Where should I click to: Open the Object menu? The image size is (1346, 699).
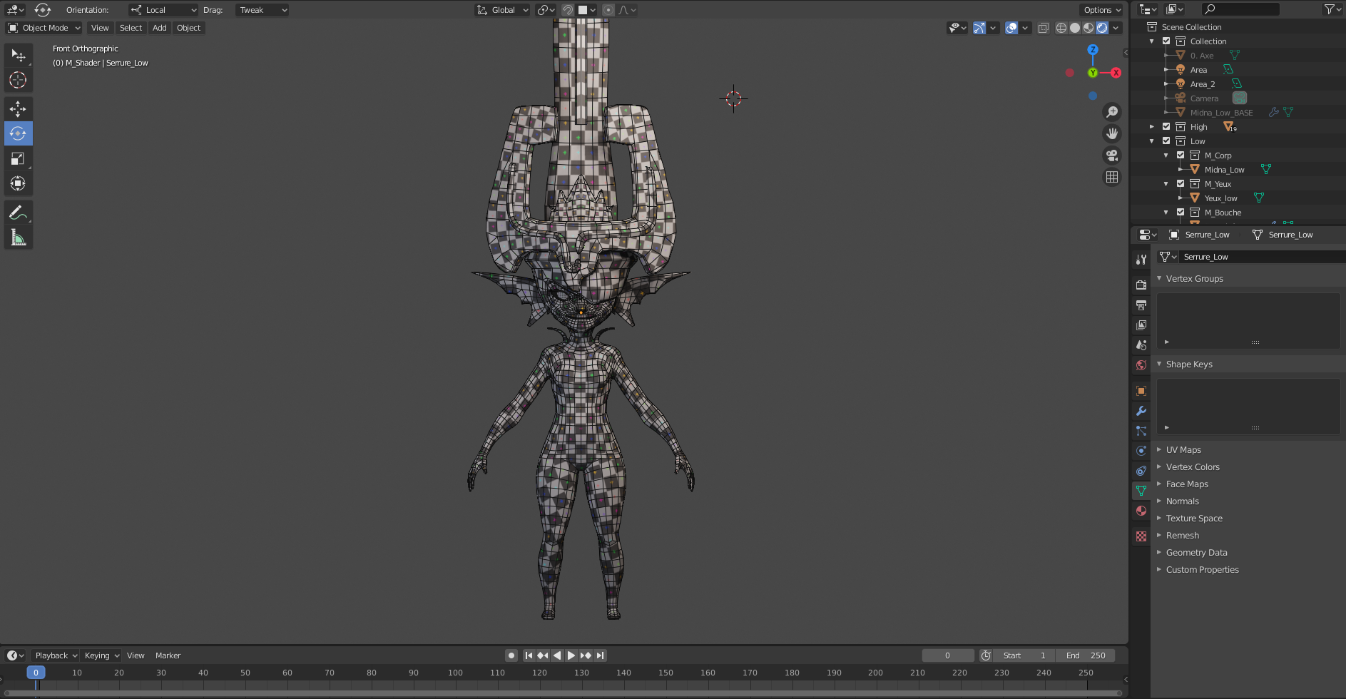coord(189,28)
